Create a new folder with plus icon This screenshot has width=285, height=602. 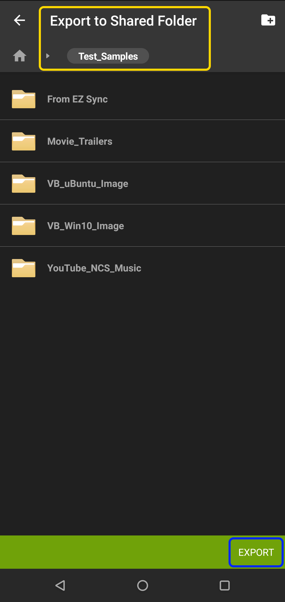268,20
